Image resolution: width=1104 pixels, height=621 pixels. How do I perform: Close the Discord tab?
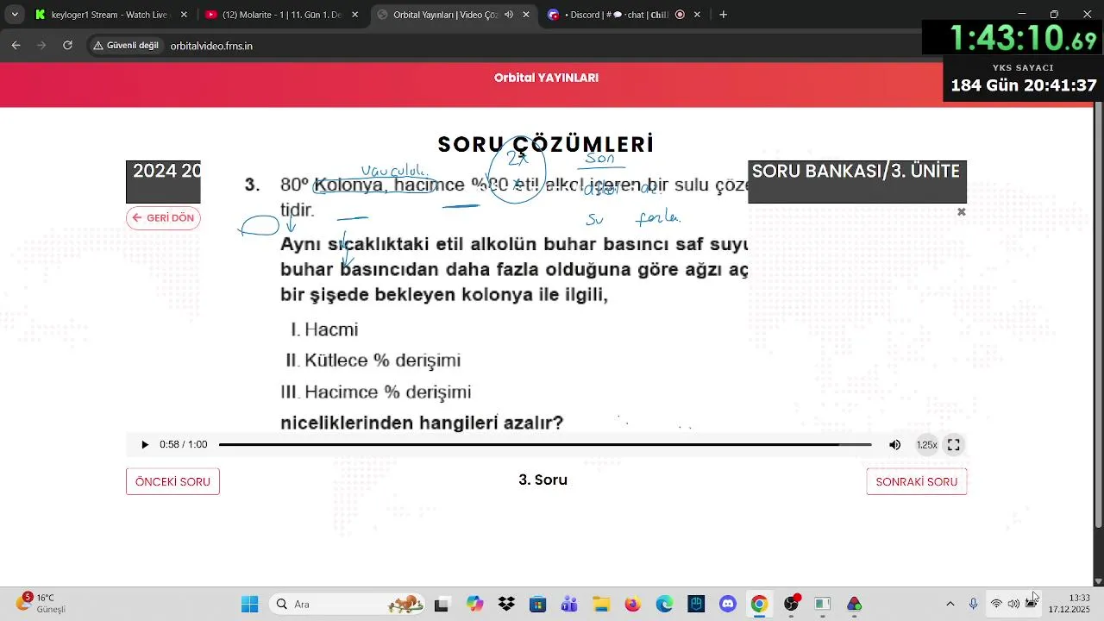tap(697, 15)
